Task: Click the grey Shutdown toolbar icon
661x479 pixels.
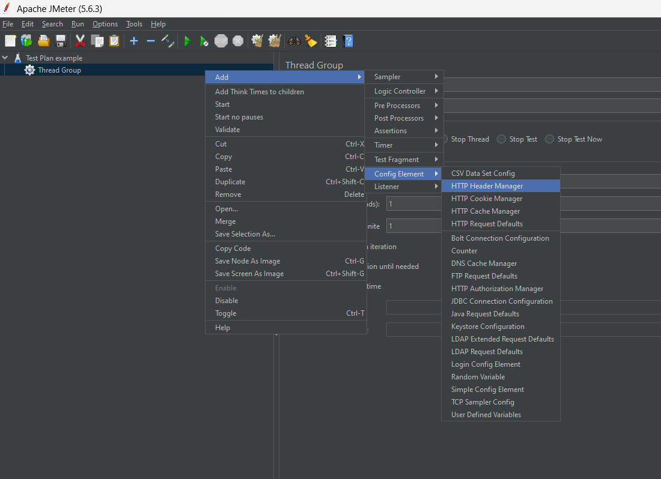Action: tap(238, 41)
